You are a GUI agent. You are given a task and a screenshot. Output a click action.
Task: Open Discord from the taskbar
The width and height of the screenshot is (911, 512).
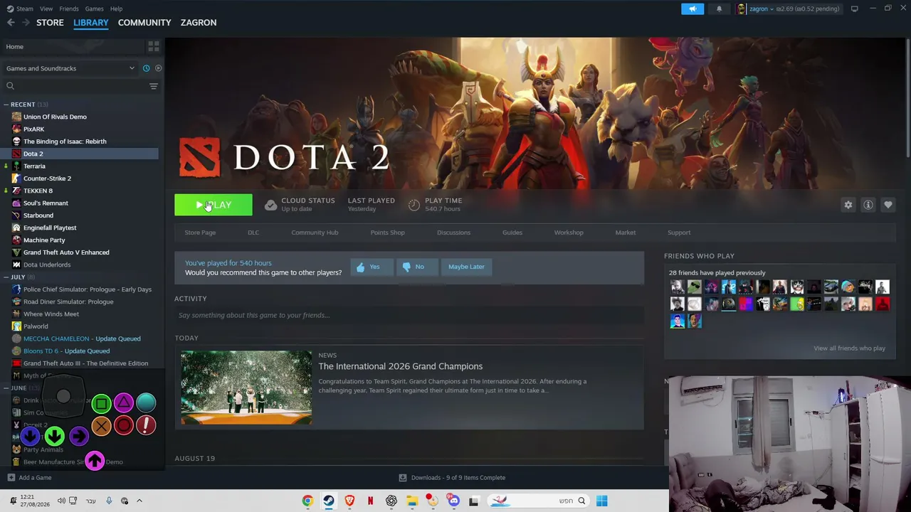tap(453, 501)
